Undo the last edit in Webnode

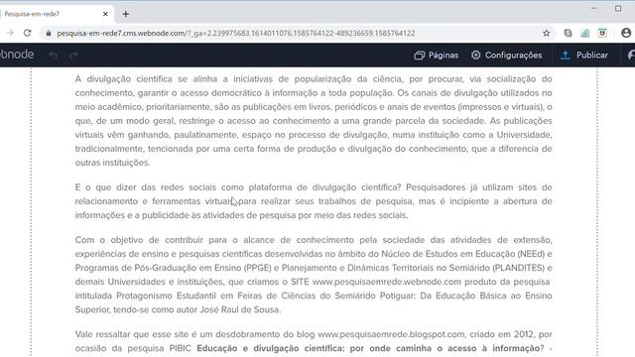(x=53, y=56)
